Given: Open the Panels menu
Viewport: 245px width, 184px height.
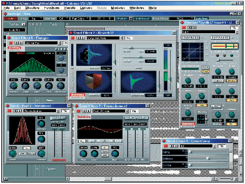Looking at the screenshot, I should click(70, 8).
